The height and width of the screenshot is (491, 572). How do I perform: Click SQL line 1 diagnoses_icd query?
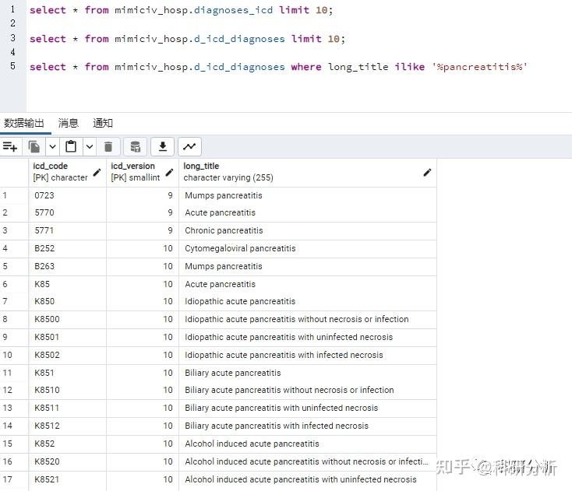[x=181, y=10]
